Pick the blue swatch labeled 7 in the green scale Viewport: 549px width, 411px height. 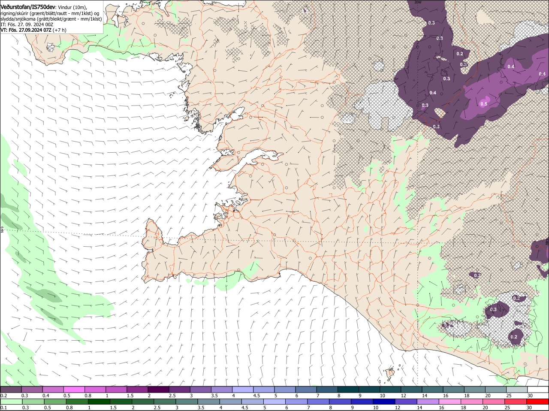tap(318, 402)
